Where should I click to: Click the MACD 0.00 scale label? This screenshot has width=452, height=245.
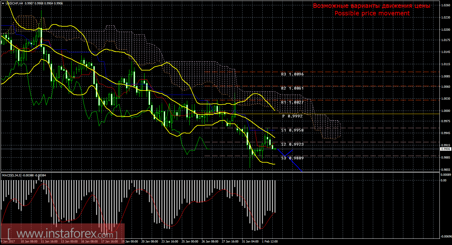pyautogui.click(x=443, y=180)
